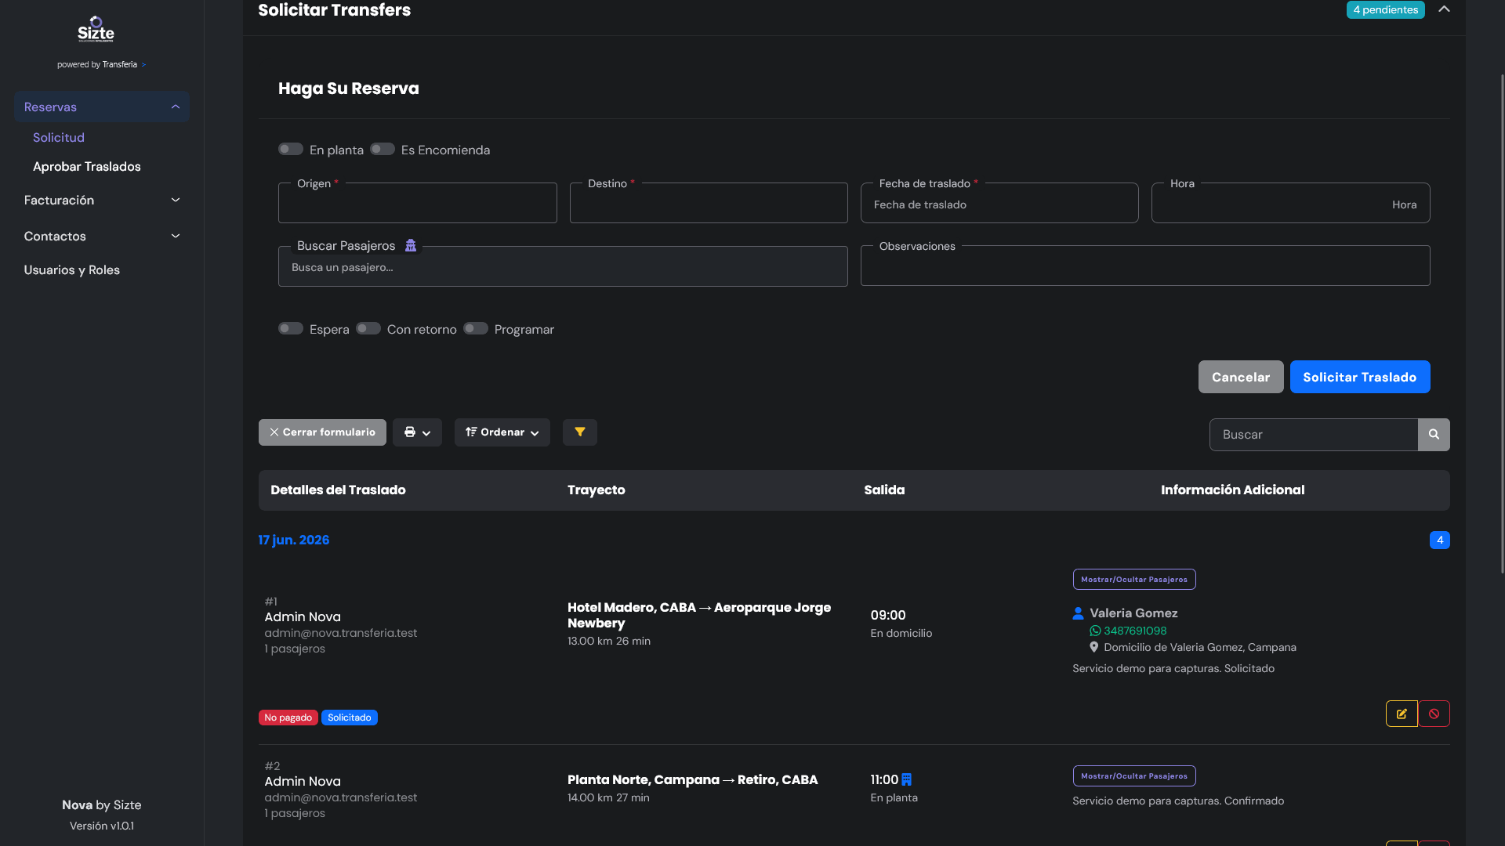The width and height of the screenshot is (1505, 846).
Task: Click the Solicitar Traslado button
Action: pos(1360,377)
